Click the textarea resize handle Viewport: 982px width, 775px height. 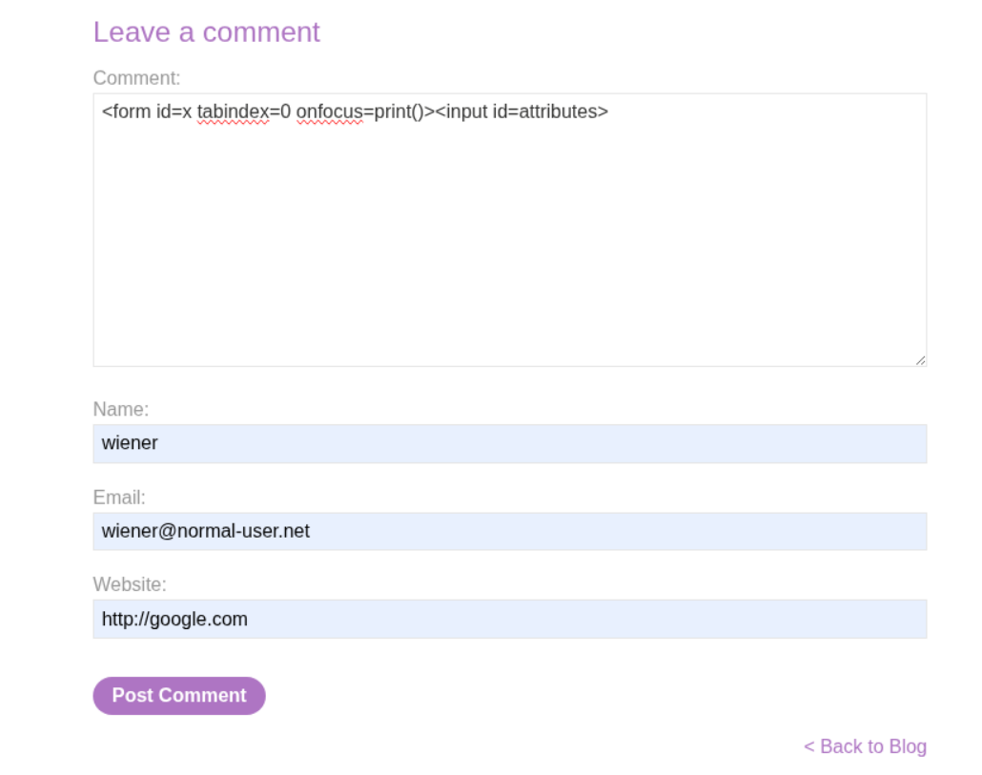(920, 360)
